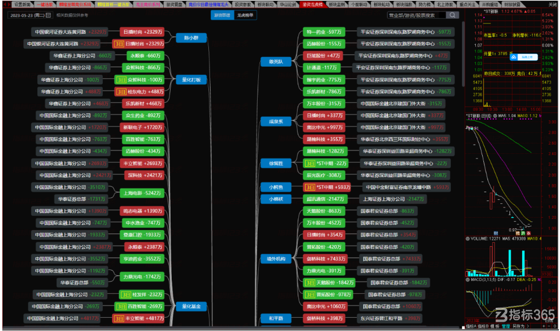Switch to the 龙虎榜单 view toggle

point(245,15)
